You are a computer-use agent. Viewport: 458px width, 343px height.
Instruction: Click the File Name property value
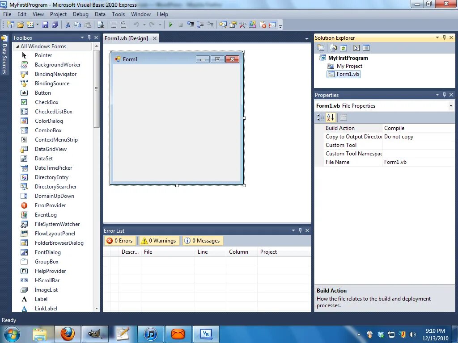pos(418,162)
